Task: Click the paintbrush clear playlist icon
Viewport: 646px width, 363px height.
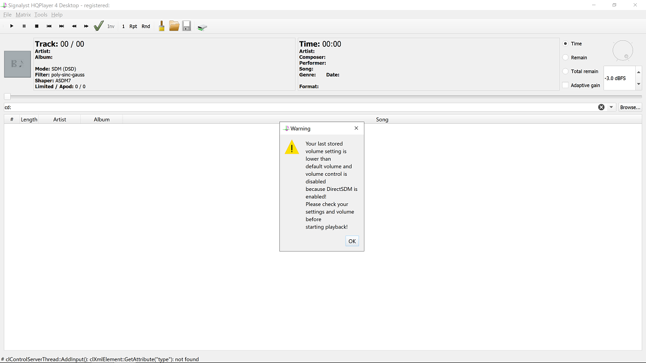Action: pyautogui.click(x=161, y=26)
